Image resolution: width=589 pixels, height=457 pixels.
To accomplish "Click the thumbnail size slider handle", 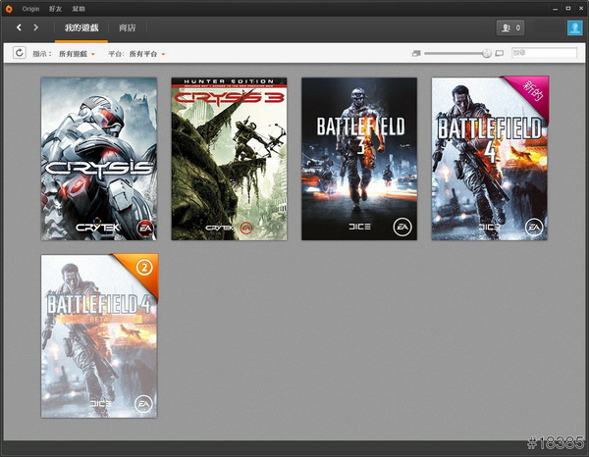I will 487,53.
